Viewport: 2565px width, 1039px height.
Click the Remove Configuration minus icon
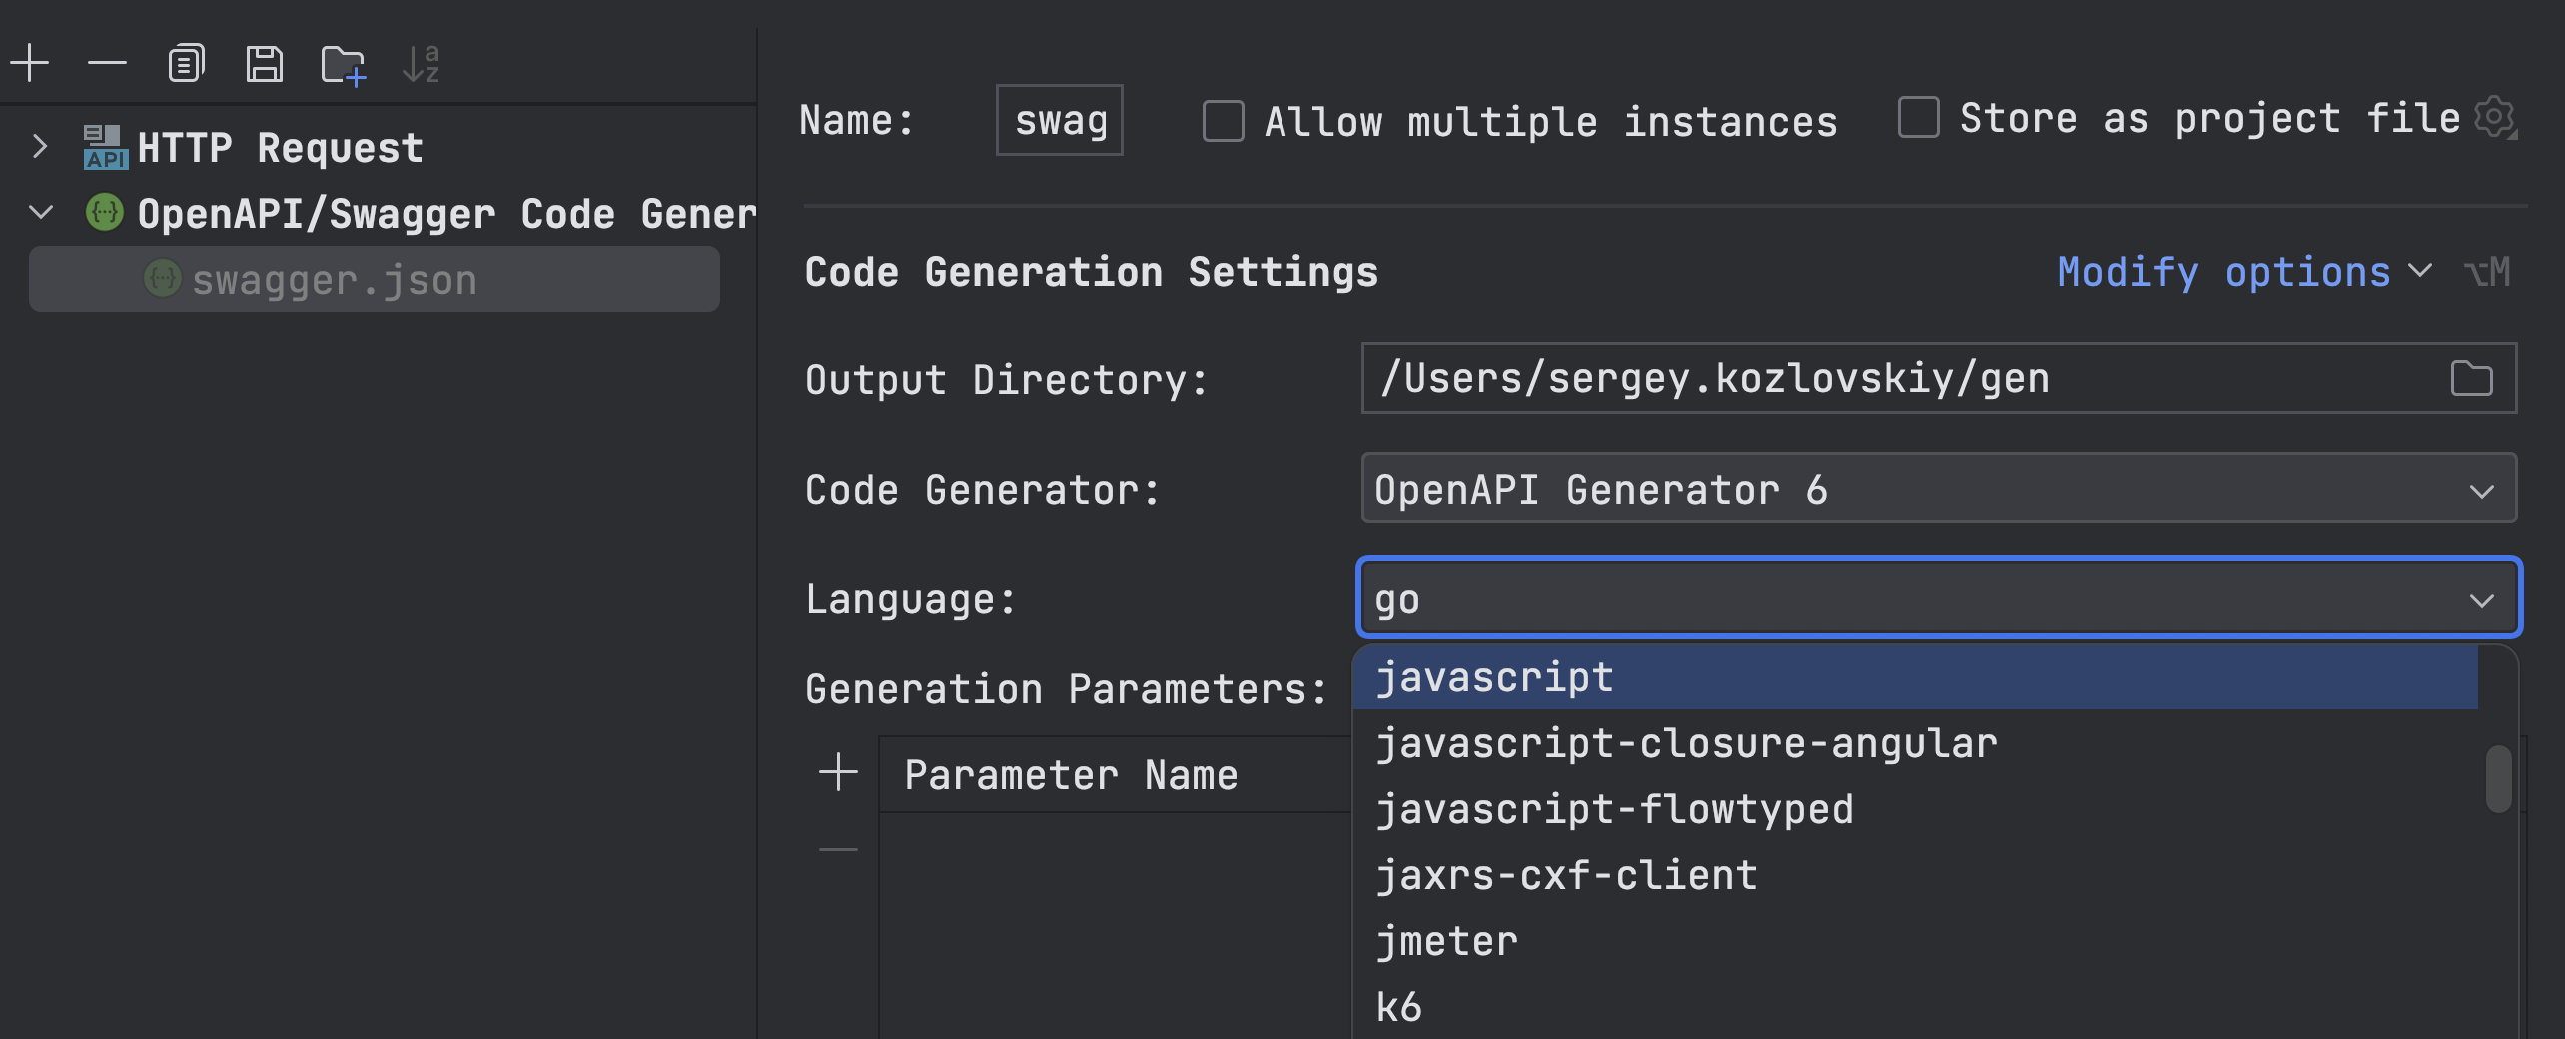pos(107,64)
